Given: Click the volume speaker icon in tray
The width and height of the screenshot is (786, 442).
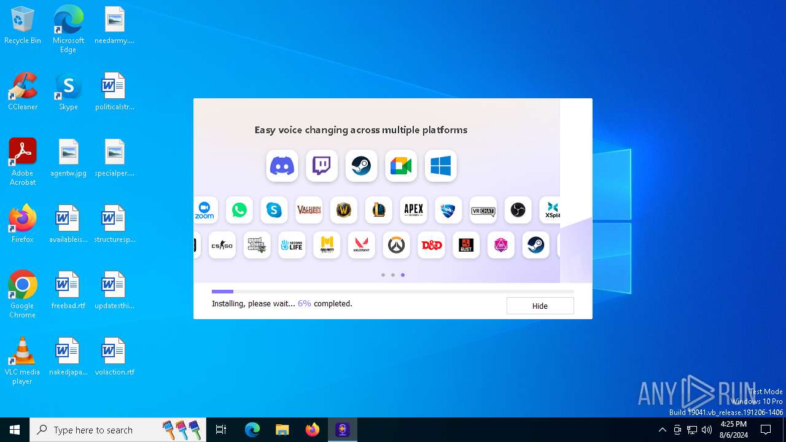Looking at the screenshot, I should tap(707, 430).
